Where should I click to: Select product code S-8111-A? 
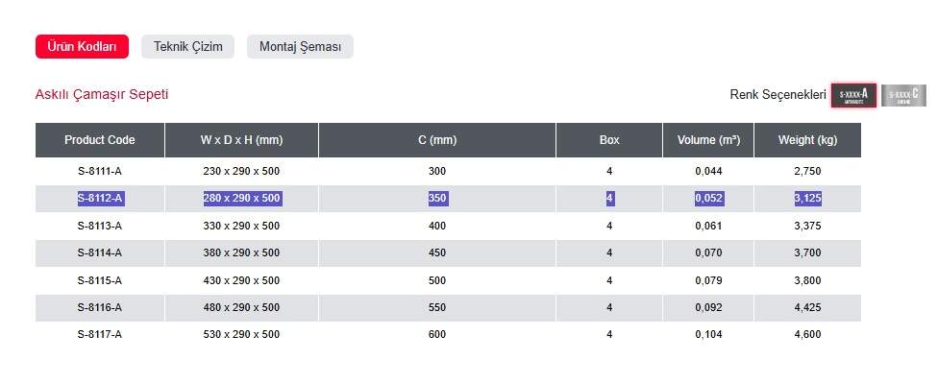(x=100, y=171)
